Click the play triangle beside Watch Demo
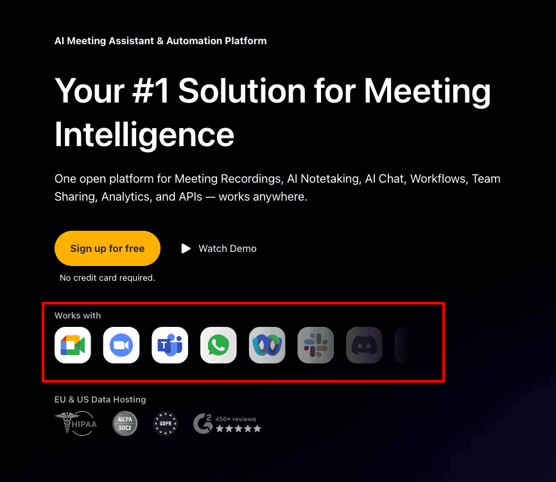 [186, 249]
